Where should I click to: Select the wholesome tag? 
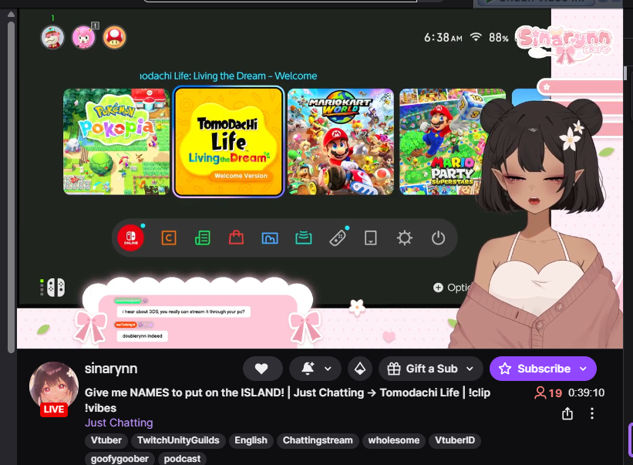pos(394,440)
